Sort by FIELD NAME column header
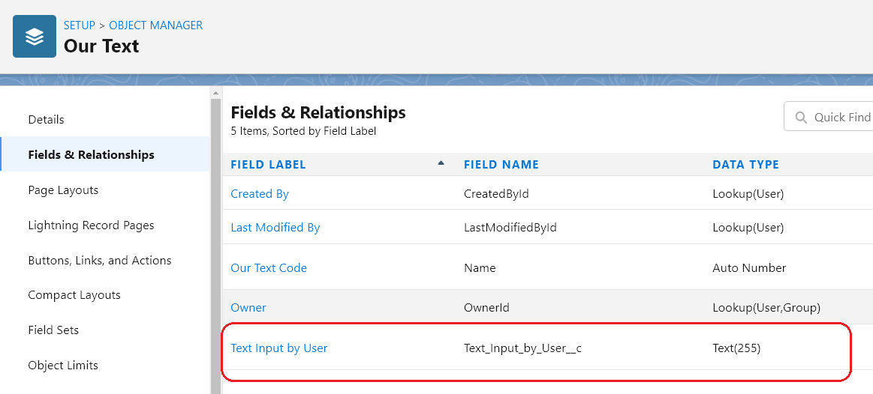 point(501,165)
